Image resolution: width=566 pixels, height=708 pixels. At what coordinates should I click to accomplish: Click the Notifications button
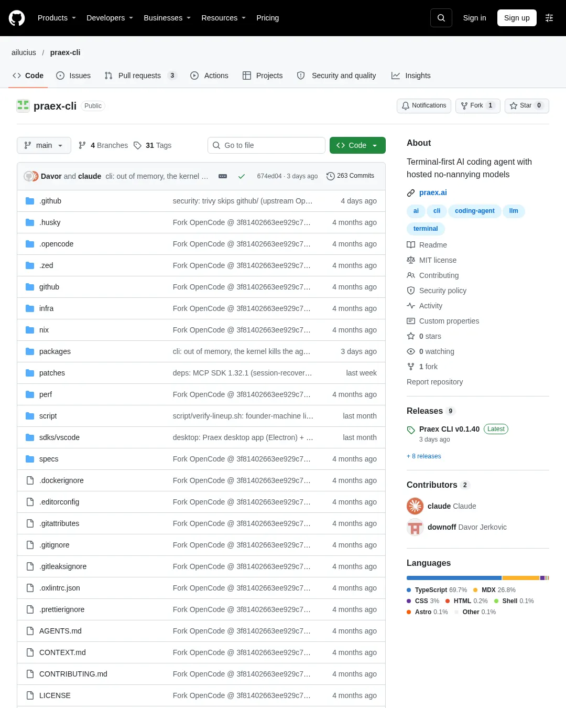424,106
